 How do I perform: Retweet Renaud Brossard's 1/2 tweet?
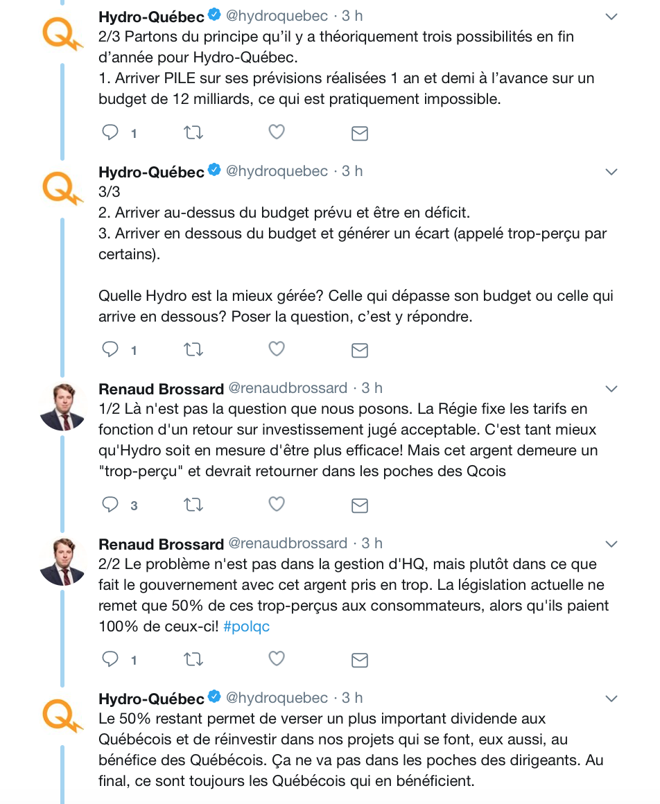click(x=193, y=505)
